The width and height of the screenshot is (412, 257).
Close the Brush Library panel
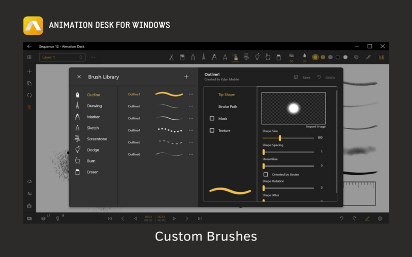point(79,77)
